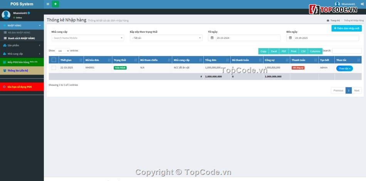This screenshot has height=181, width=366.
Task: Expand the Sản phẩm sidebar menu
Action: pyautogui.click(x=22, y=45)
